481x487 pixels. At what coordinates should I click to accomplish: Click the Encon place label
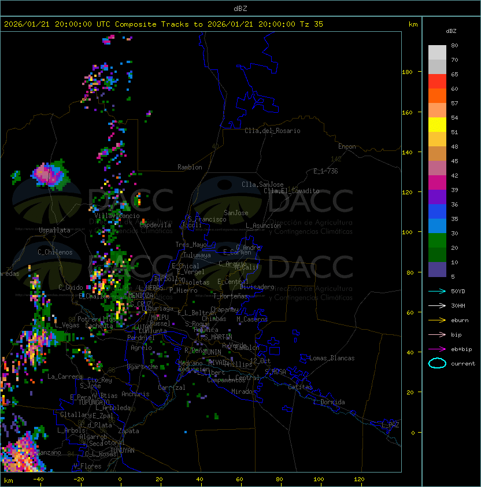[x=347, y=146]
